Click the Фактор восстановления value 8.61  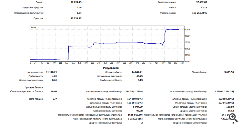[x=54, y=80]
